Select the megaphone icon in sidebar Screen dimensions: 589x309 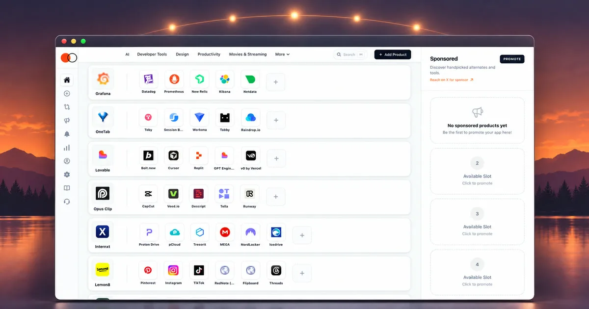tap(67, 121)
